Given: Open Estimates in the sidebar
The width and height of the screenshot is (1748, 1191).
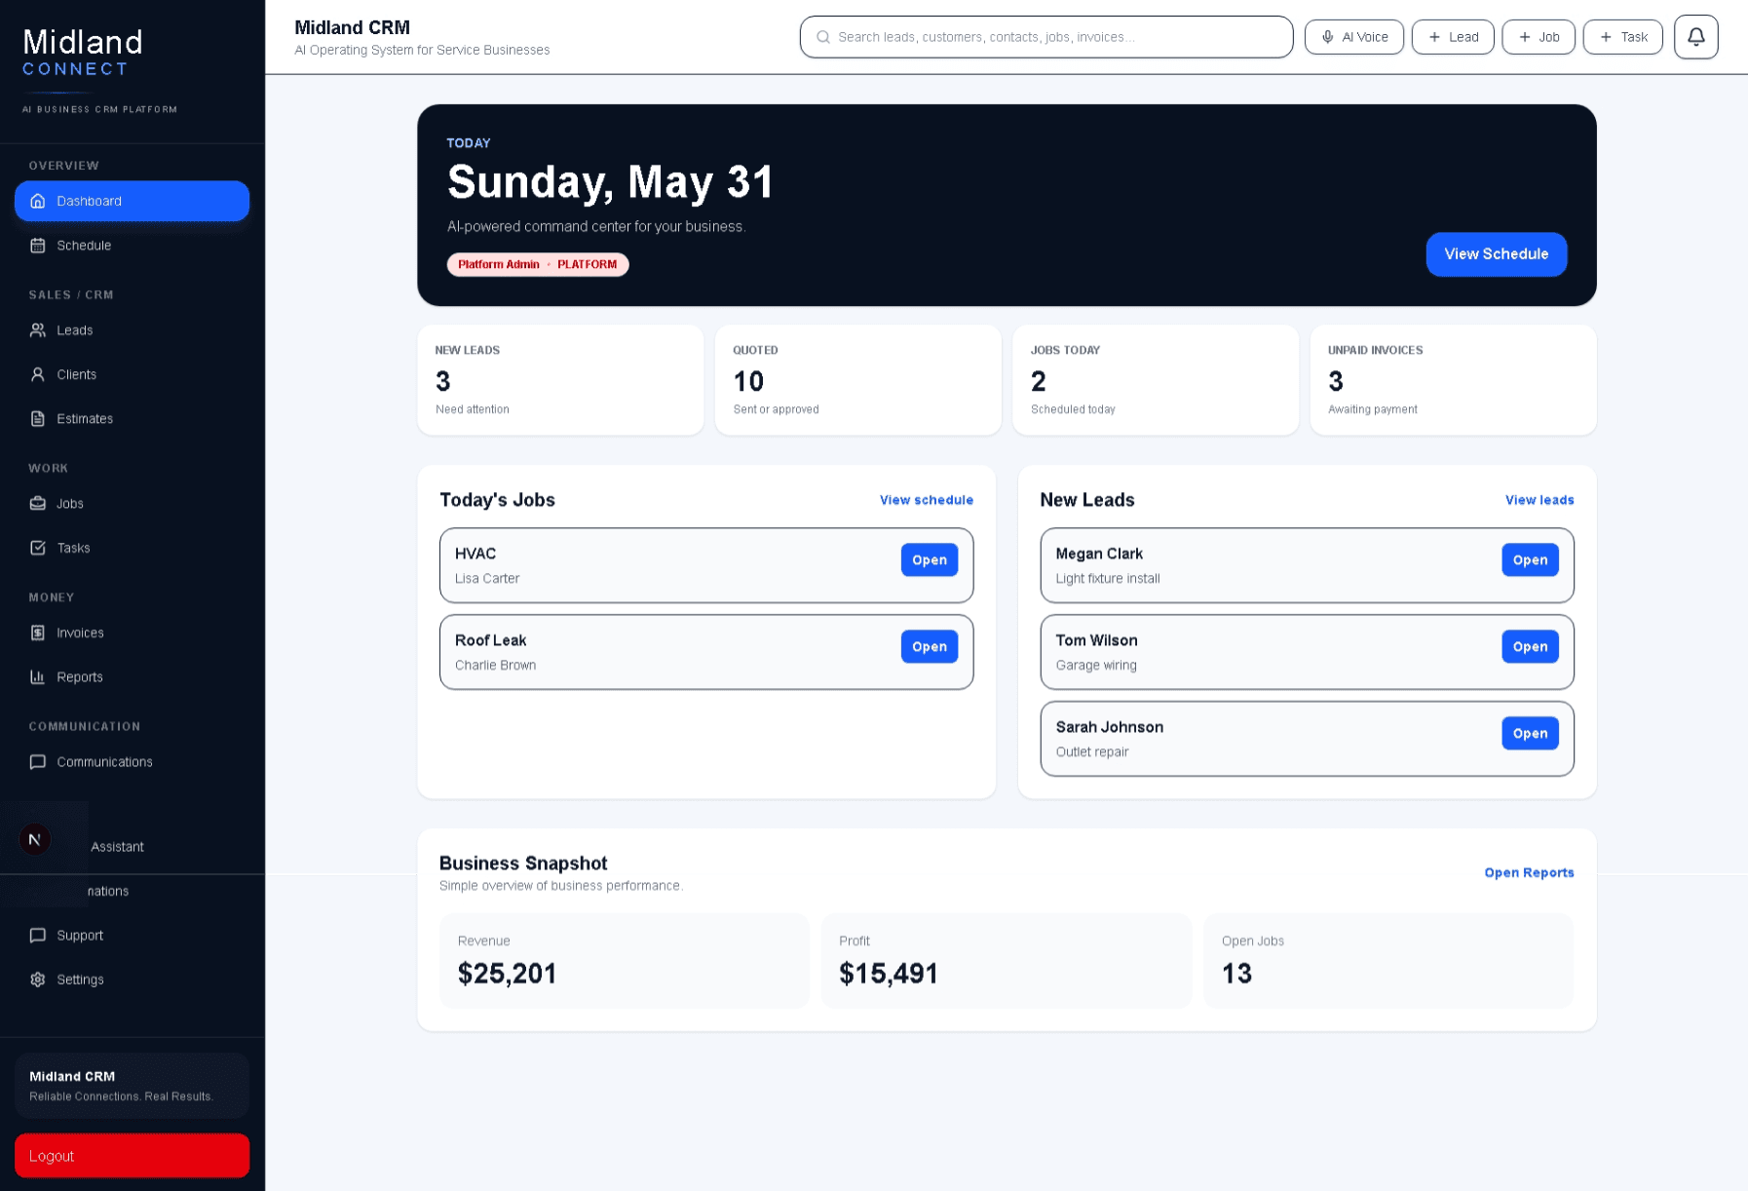Looking at the screenshot, I should pos(132,419).
